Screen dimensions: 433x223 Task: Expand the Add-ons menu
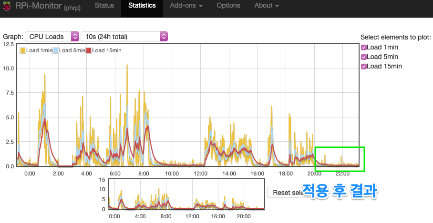point(186,6)
